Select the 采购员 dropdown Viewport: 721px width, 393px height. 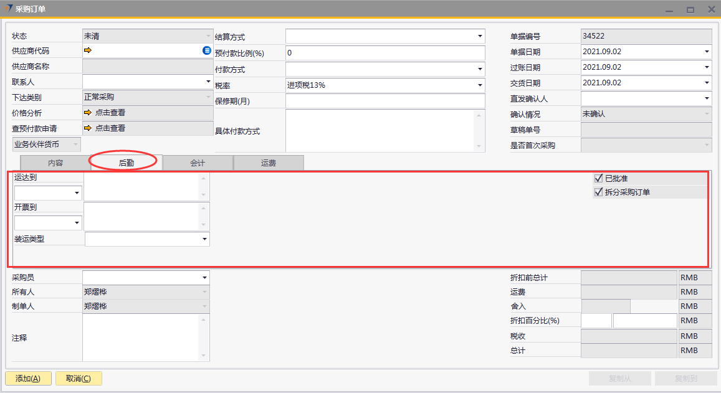[x=204, y=278]
